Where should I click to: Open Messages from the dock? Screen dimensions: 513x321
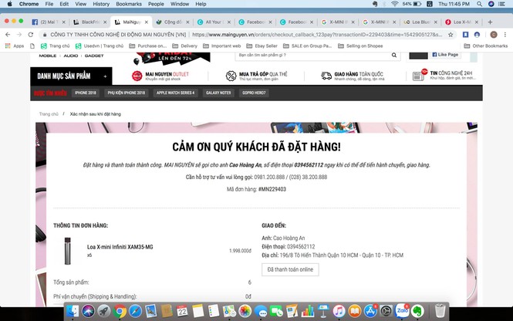261,311
